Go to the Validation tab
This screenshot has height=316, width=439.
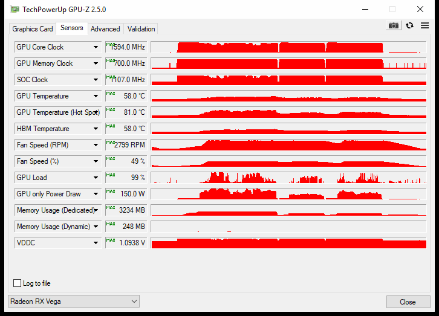click(141, 29)
